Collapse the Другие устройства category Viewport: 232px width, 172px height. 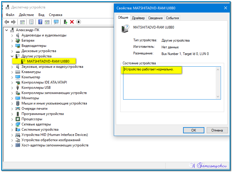point(12,56)
